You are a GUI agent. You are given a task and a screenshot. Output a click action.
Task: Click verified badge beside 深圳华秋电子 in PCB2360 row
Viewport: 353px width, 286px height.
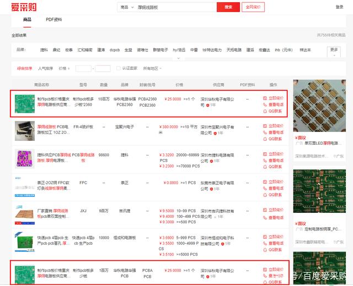207,105
